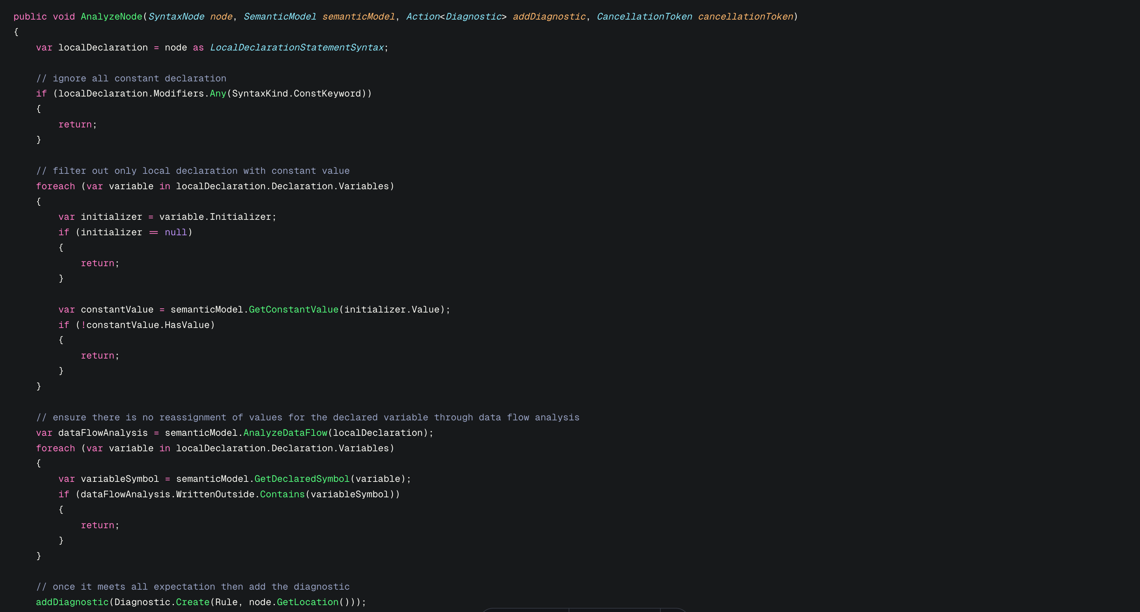The height and width of the screenshot is (612, 1140).
Task: Click the SyntaxKind.ConstKeyword token
Action: 297,93
